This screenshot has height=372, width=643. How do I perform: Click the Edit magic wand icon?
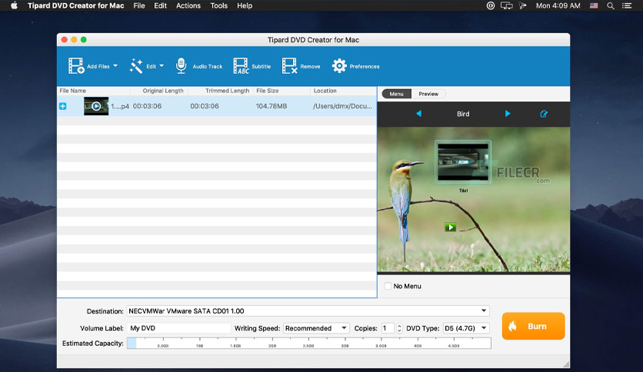click(136, 66)
